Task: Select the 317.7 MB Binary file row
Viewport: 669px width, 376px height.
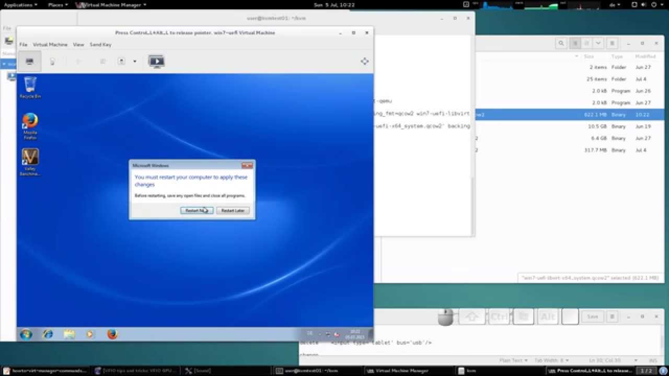Action: pyautogui.click(x=569, y=150)
